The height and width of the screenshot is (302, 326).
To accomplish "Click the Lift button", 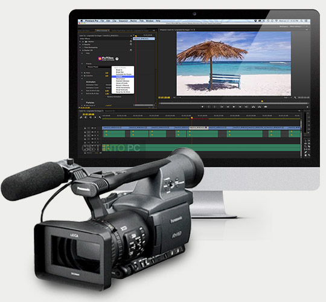I will pos(253,107).
